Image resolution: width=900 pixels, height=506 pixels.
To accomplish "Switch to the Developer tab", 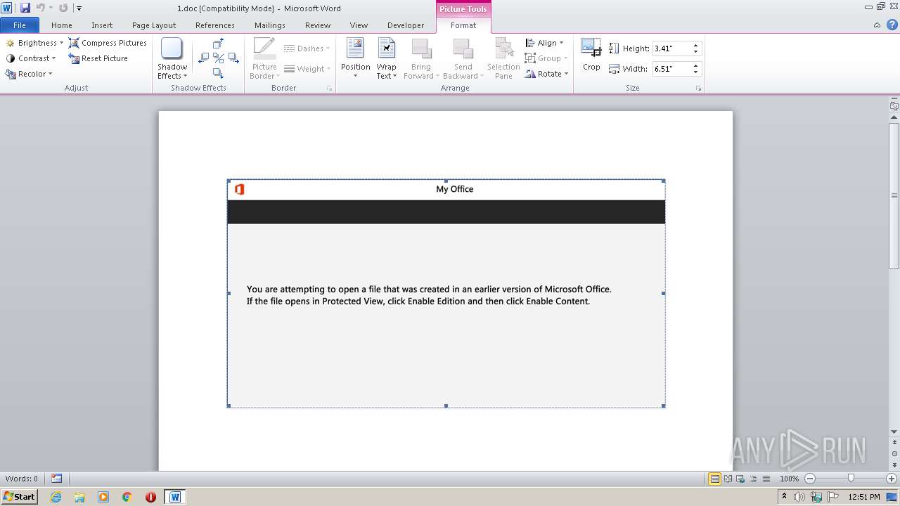I will pos(406,25).
